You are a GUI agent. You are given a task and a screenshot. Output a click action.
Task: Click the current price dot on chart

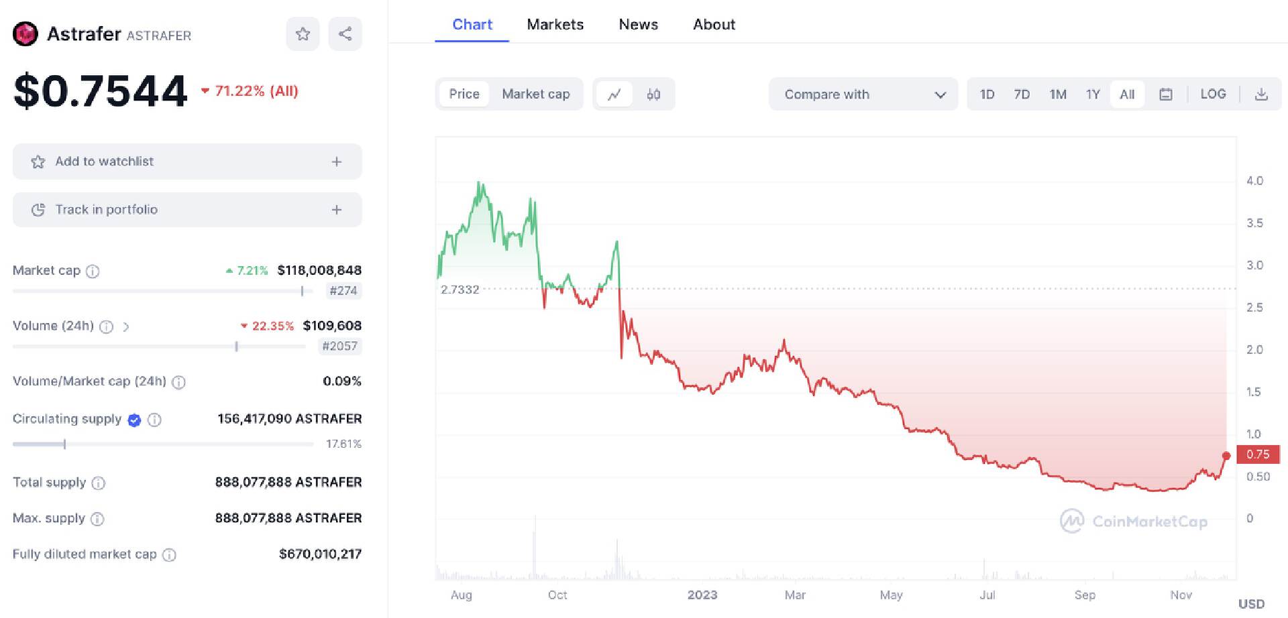coord(1226,456)
